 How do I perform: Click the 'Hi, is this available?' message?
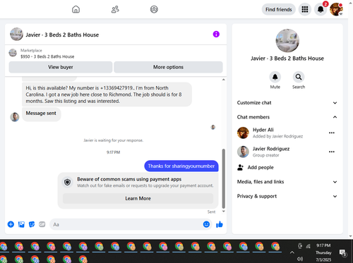pyautogui.click(x=107, y=94)
